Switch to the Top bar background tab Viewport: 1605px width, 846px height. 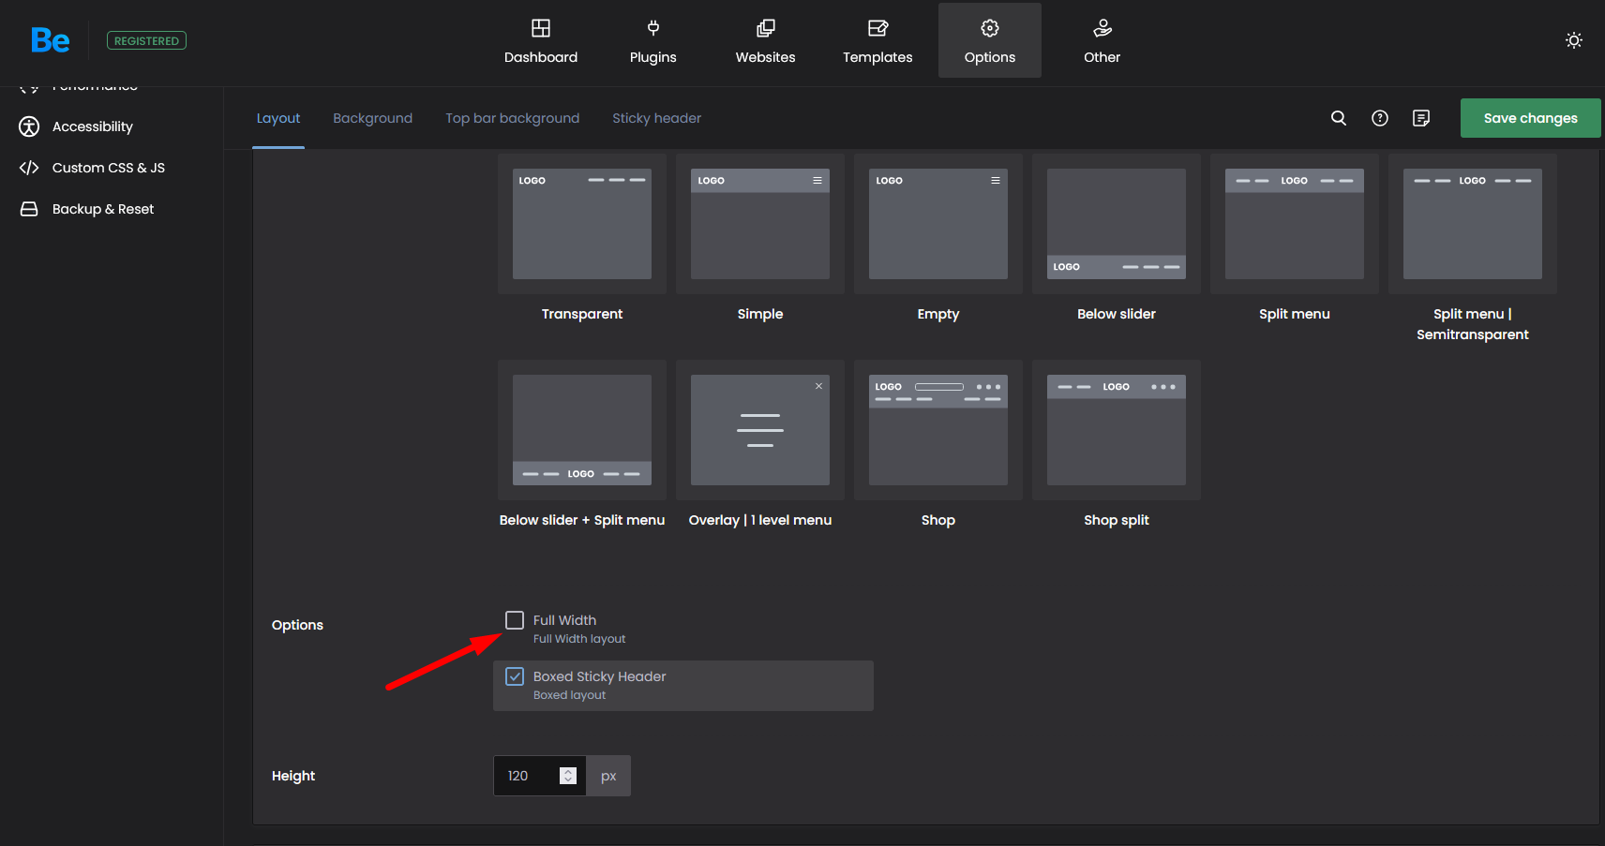pyautogui.click(x=512, y=118)
